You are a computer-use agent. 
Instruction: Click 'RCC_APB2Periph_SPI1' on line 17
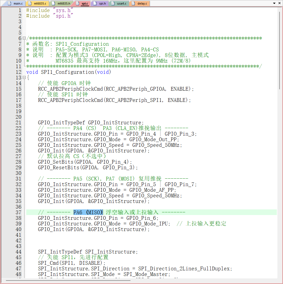[134, 100]
